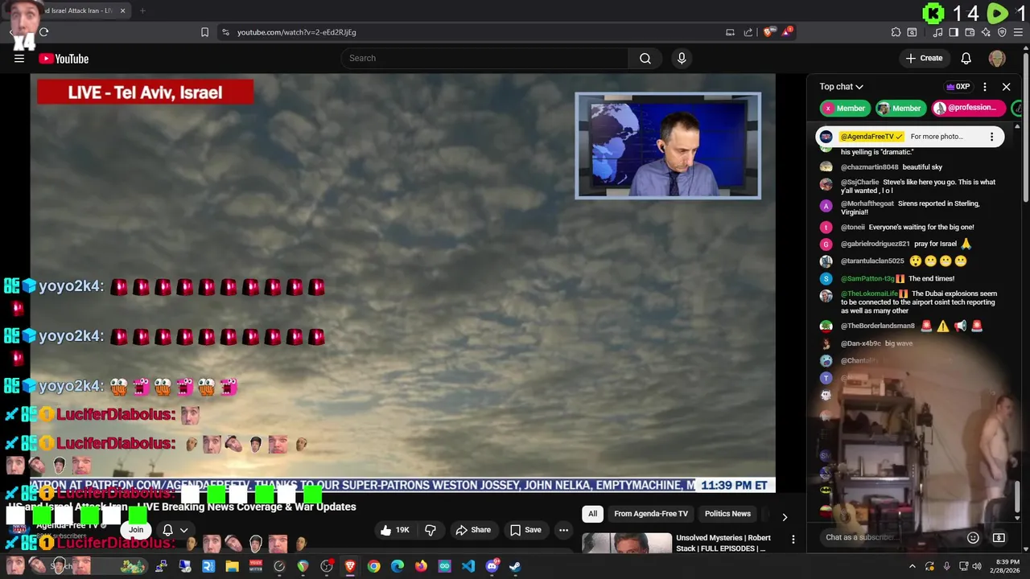The height and width of the screenshot is (579, 1030).
Task: Select the From Agenda-Free TV chip
Action: click(x=651, y=514)
